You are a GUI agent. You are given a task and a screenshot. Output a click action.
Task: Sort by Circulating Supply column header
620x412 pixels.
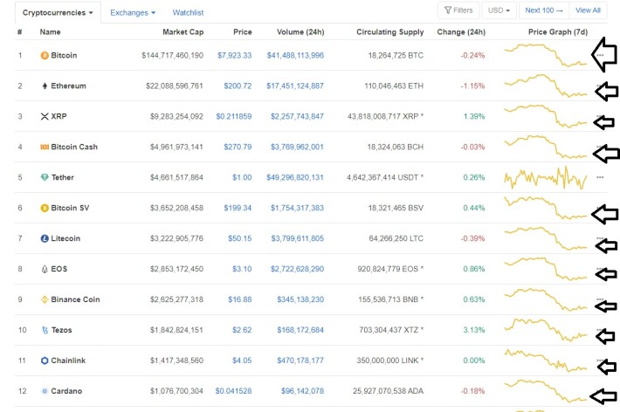coord(389,32)
